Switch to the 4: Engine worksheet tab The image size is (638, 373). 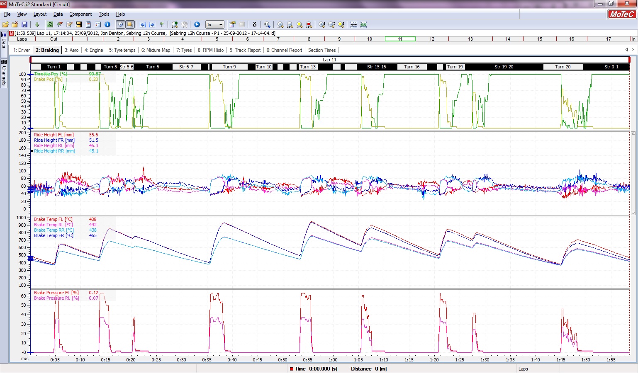tap(94, 50)
